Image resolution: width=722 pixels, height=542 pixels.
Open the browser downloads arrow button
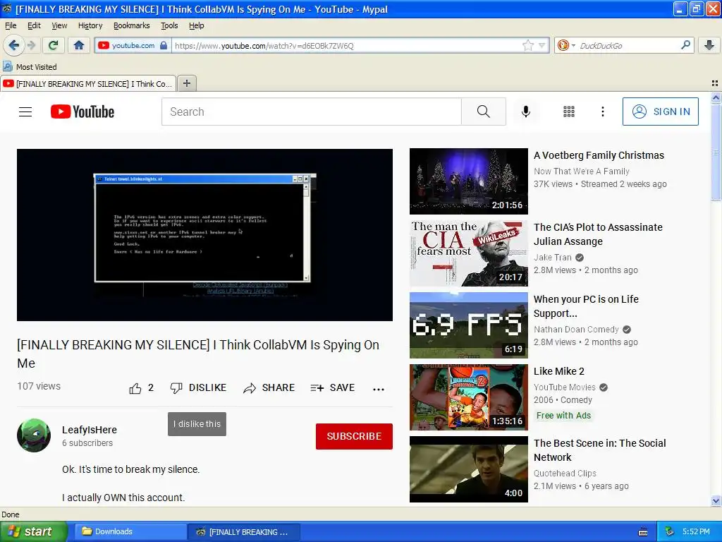click(x=709, y=45)
